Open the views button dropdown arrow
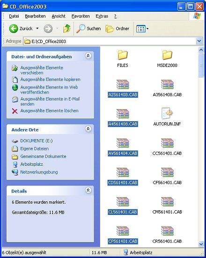Viewport: 206px width, 258px height. coord(147,29)
